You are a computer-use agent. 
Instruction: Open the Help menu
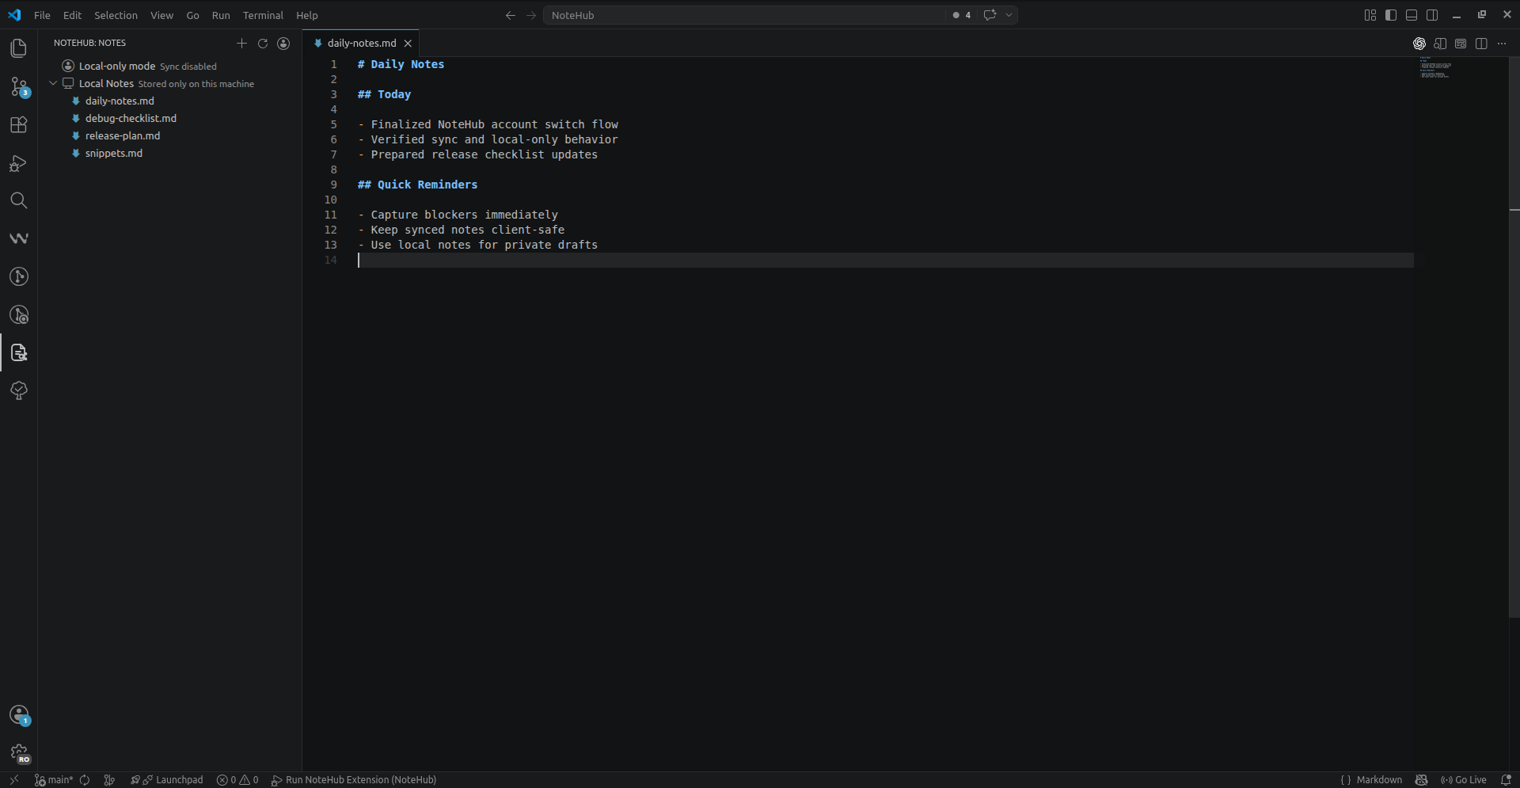pos(306,15)
